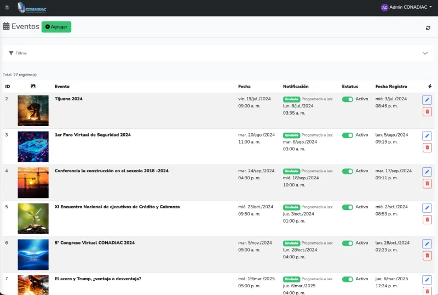Click the Filtros label
The height and width of the screenshot is (295, 438).
point(21,53)
